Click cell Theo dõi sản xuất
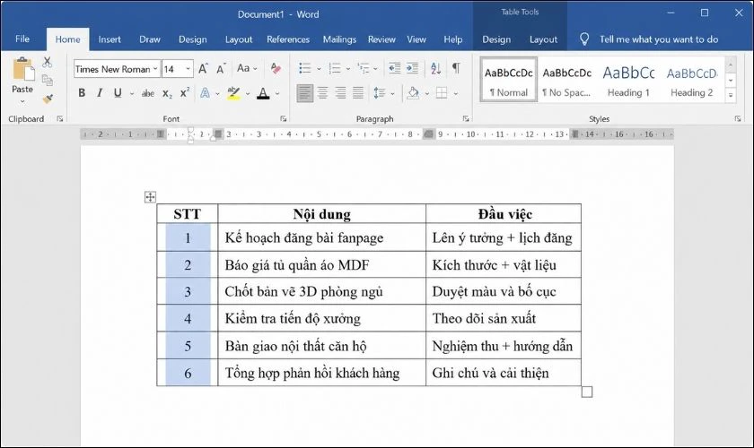The width and height of the screenshot is (754, 448). click(504, 318)
